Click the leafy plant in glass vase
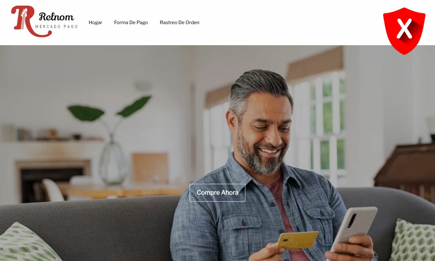This screenshot has height=261, width=435. point(110,143)
